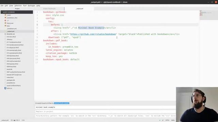Viewport: 218px width, 122px height.
Task: Open _bookdown.yml in the tree
Action: point(12,28)
